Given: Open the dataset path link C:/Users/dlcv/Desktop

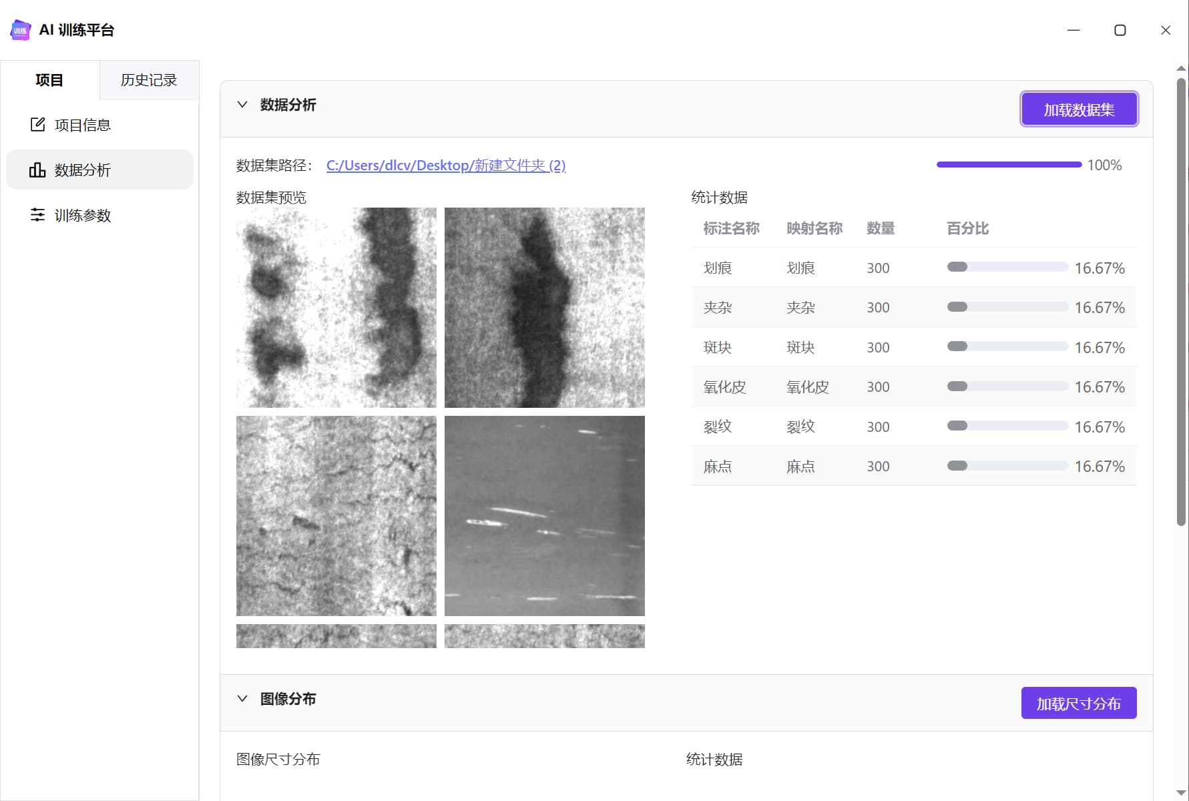Looking at the screenshot, I should coord(446,165).
